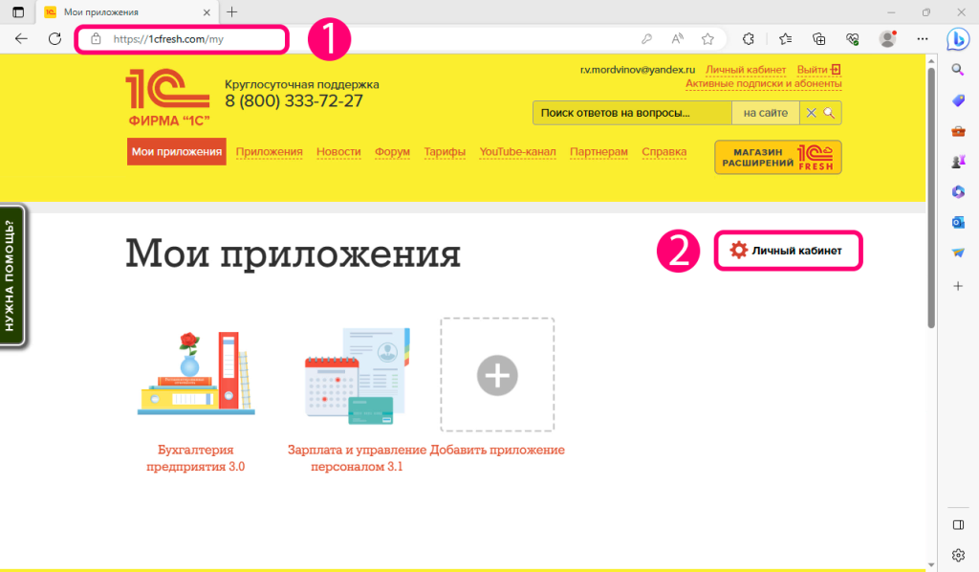The height and width of the screenshot is (572, 979).
Task: Toggle sidebar visibility icon at bottom
Action: tap(958, 525)
